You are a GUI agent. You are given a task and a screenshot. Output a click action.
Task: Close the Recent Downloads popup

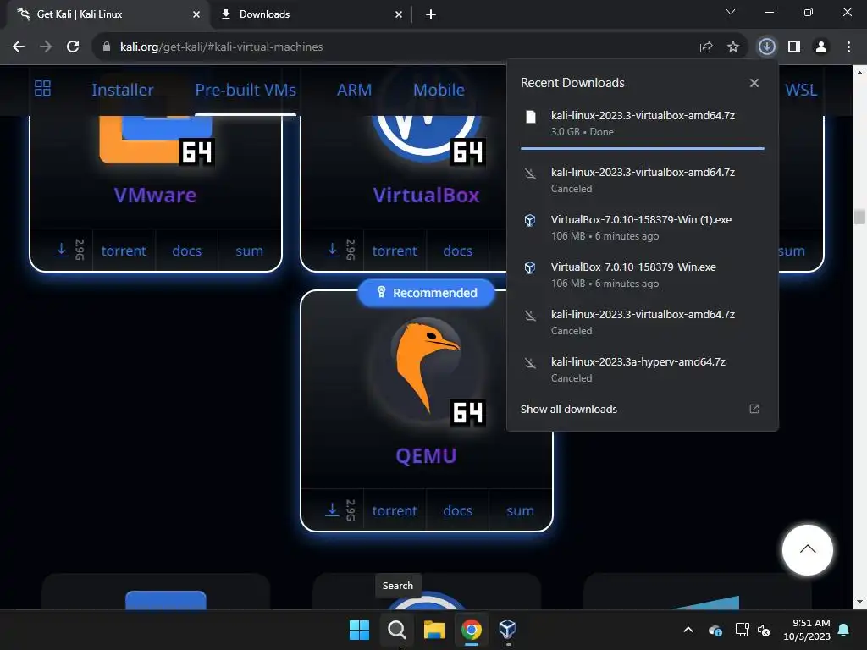click(x=754, y=83)
